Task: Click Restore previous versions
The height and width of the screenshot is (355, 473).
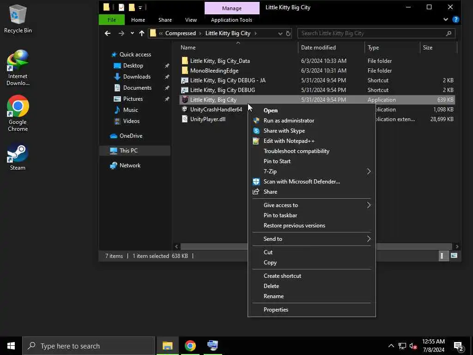Action: tap(294, 226)
